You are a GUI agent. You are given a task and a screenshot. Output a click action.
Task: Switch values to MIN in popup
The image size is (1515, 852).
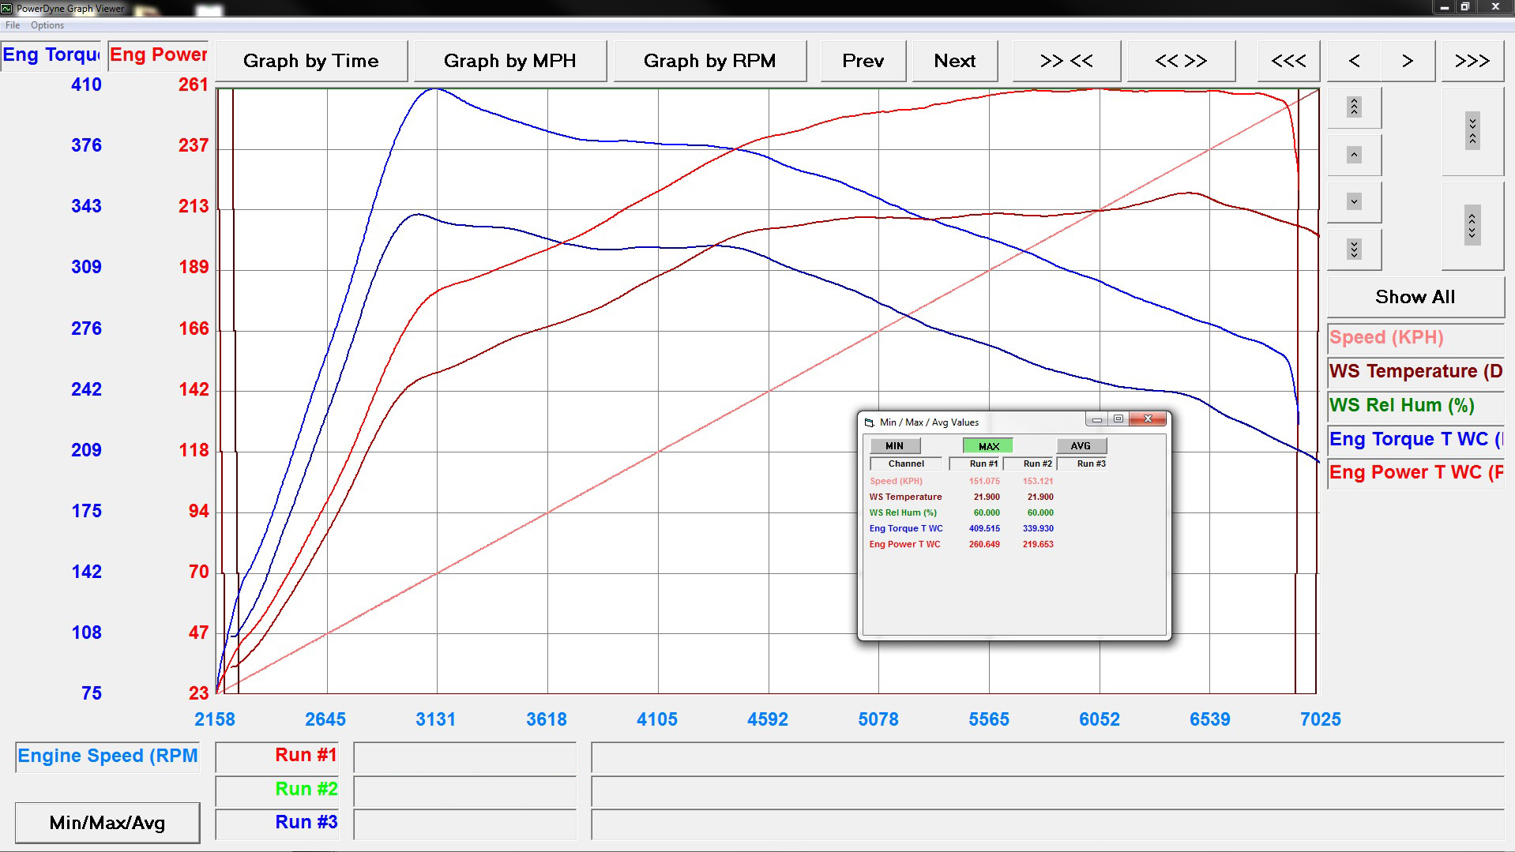tap(894, 446)
